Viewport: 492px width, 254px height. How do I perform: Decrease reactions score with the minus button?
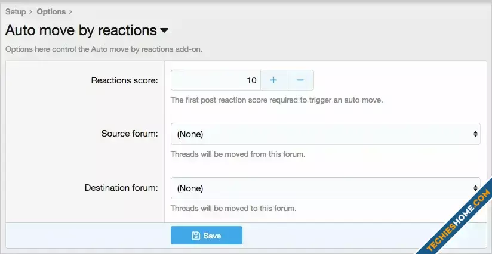coord(300,80)
